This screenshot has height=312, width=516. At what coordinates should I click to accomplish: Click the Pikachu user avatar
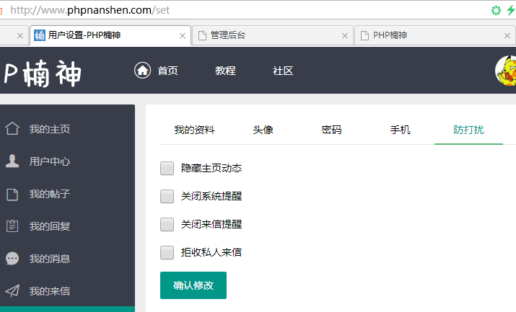tap(506, 71)
